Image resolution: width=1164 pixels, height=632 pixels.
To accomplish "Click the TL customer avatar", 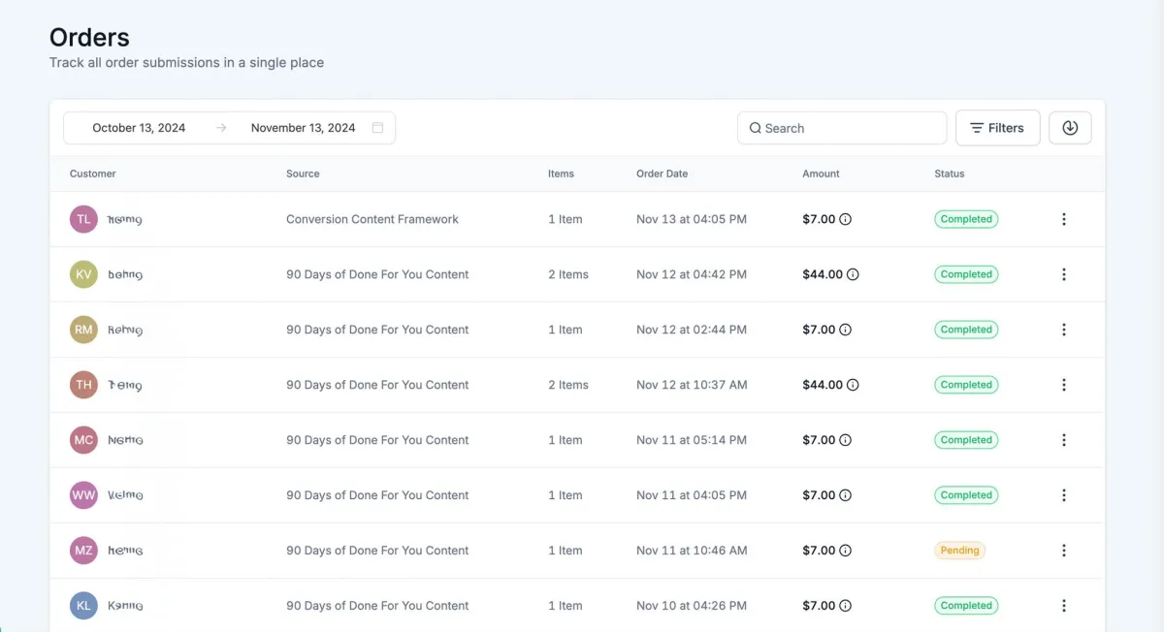I will 83,219.
